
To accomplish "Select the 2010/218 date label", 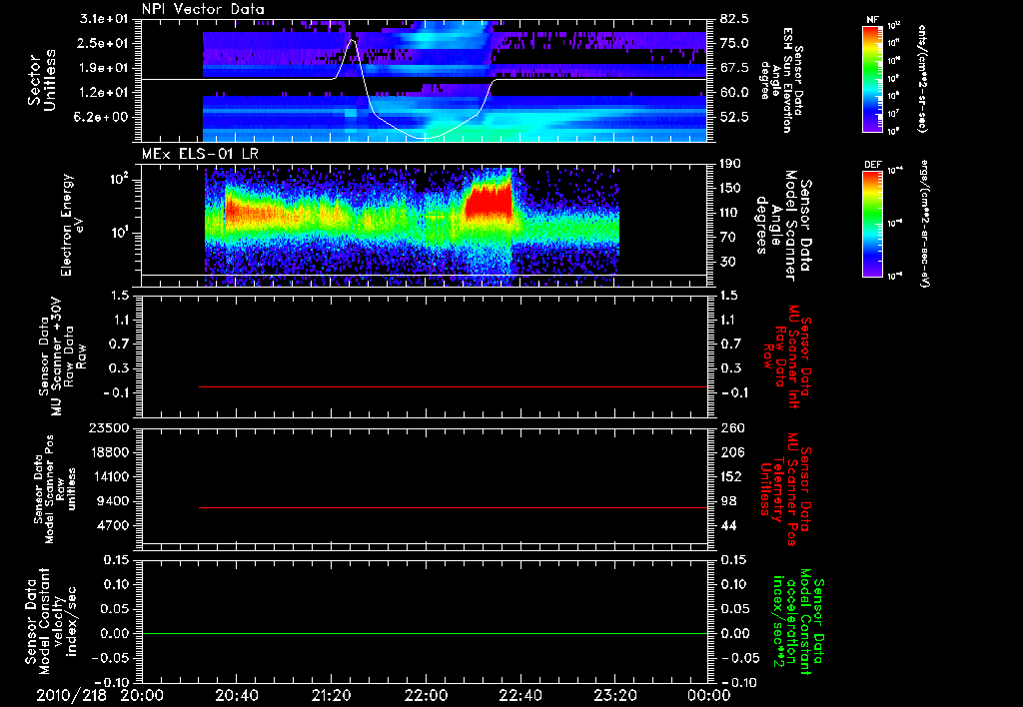I will pos(71,695).
